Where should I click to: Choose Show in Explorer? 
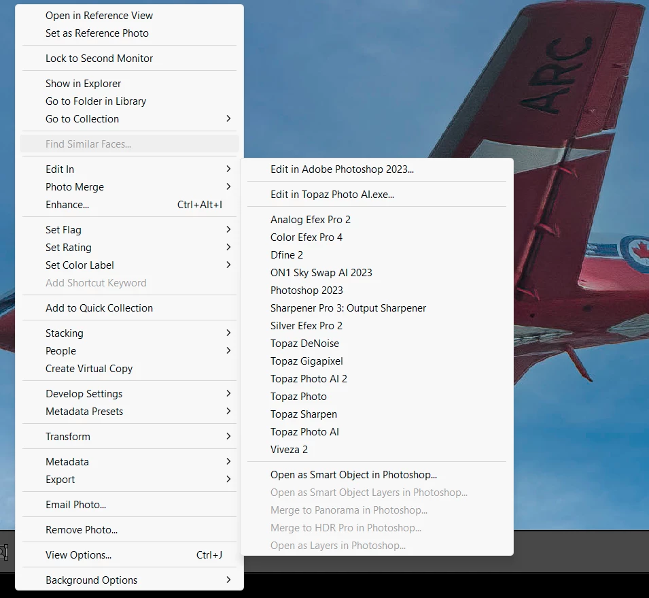pyautogui.click(x=129, y=84)
